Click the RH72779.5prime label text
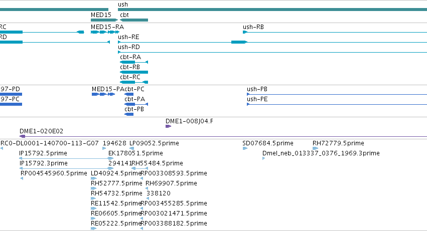Screen dimensions: 427x231 tap(338, 143)
